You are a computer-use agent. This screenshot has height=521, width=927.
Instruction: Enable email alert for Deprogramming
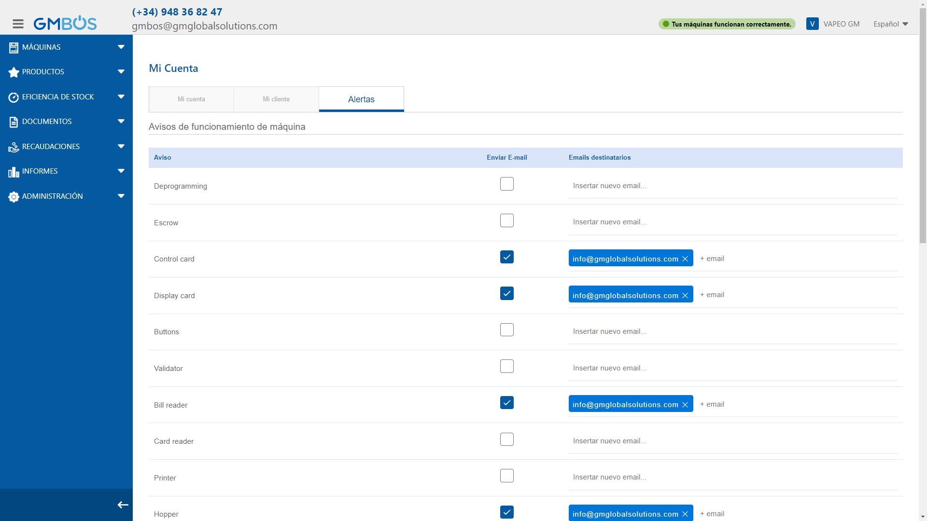point(506,184)
